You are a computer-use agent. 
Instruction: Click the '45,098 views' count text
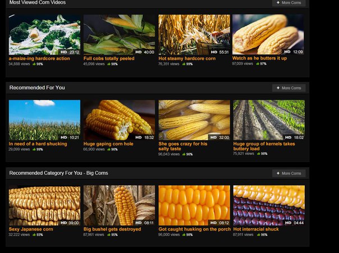(x=94, y=64)
